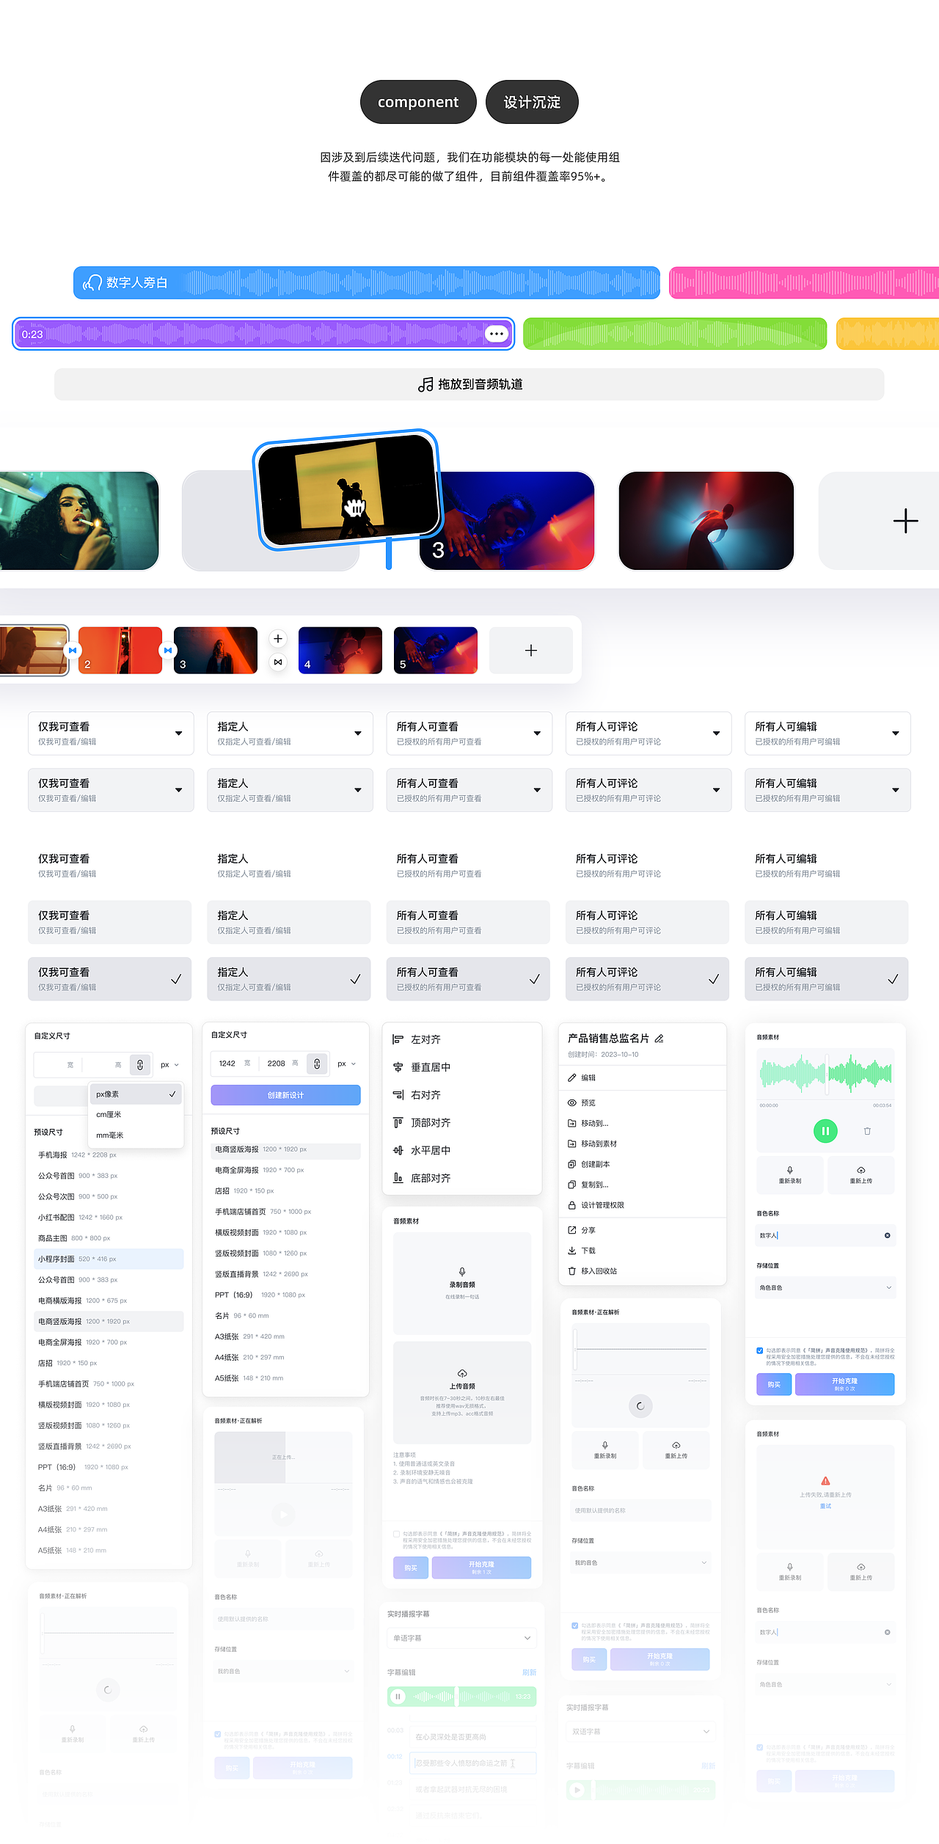Click 重新录制 under the green waveform player
The image size is (939, 1844).
click(x=790, y=1174)
